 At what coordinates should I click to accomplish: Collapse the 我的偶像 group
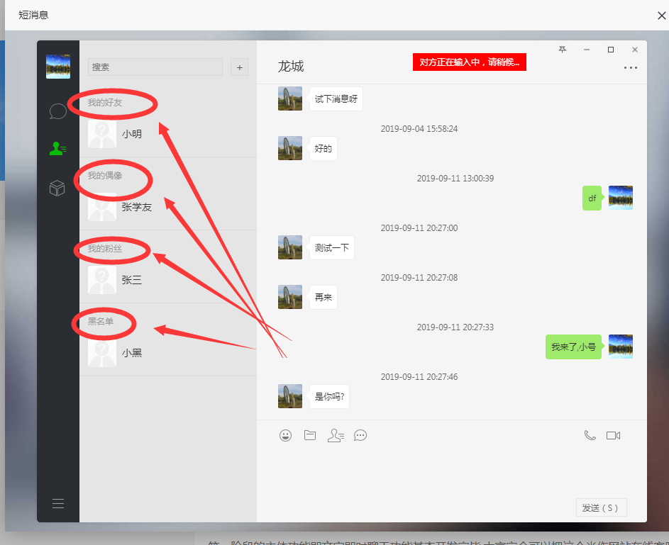(x=105, y=176)
